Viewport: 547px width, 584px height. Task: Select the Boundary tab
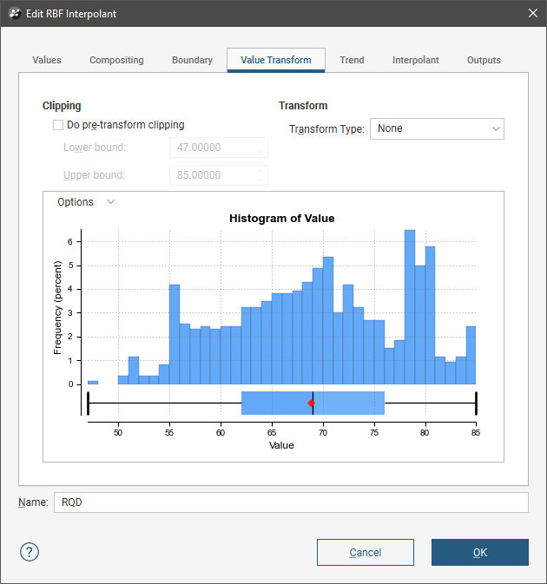pos(192,61)
